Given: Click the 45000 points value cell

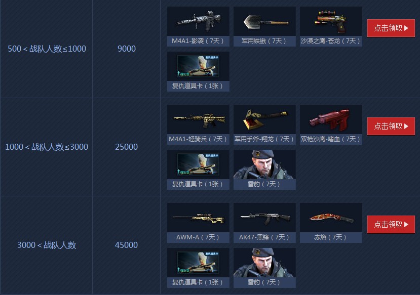Looking at the screenshot, I should [x=126, y=245].
